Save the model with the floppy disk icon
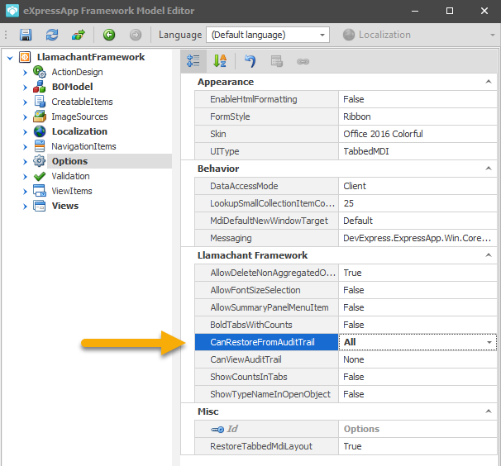The height and width of the screenshot is (466, 501). click(26, 35)
